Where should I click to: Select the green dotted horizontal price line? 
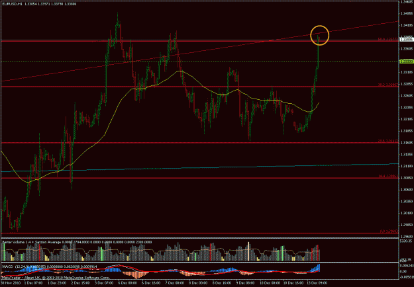pos(199,61)
